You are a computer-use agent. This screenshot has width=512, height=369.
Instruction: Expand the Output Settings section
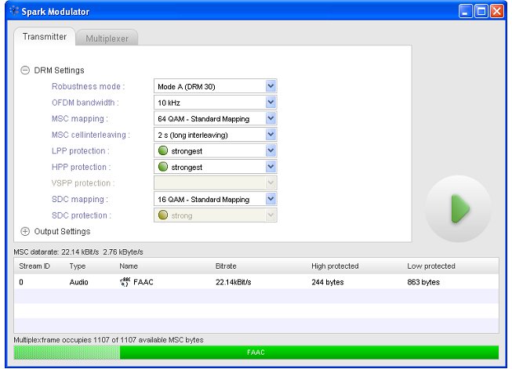click(x=25, y=231)
